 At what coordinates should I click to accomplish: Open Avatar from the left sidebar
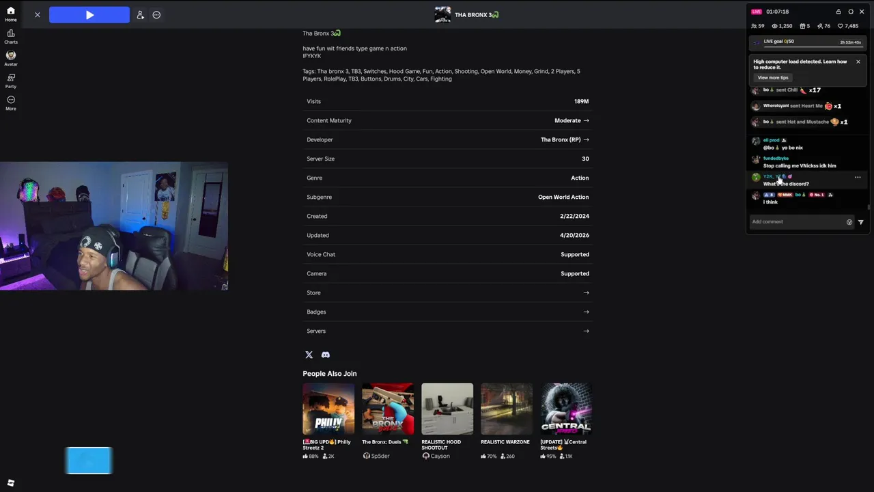(11, 58)
